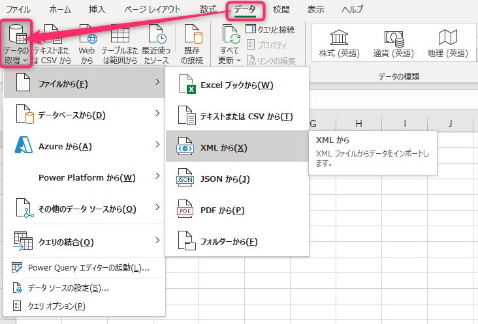
Task: Expand データベースから submenu chevron
Action: (x=157, y=113)
